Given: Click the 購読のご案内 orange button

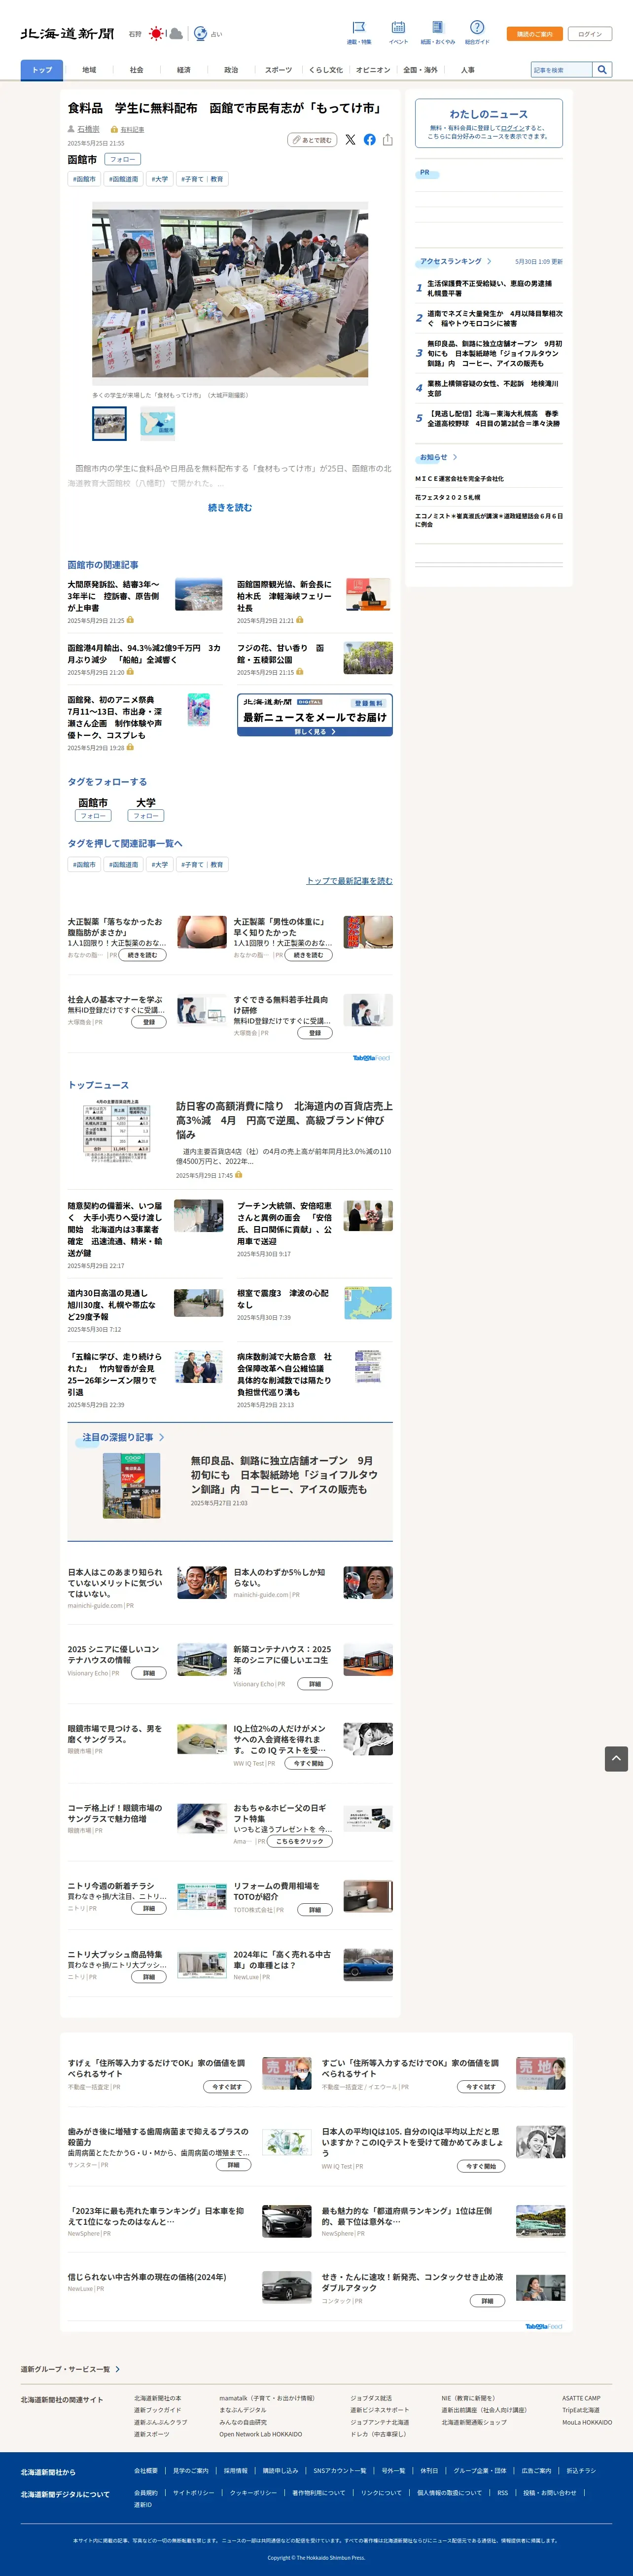Looking at the screenshot, I should [x=534, y=34].
